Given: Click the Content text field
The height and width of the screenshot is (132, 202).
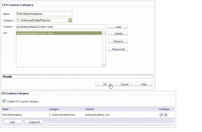Looking at the screenshot, I should click(x=61, y=27).
